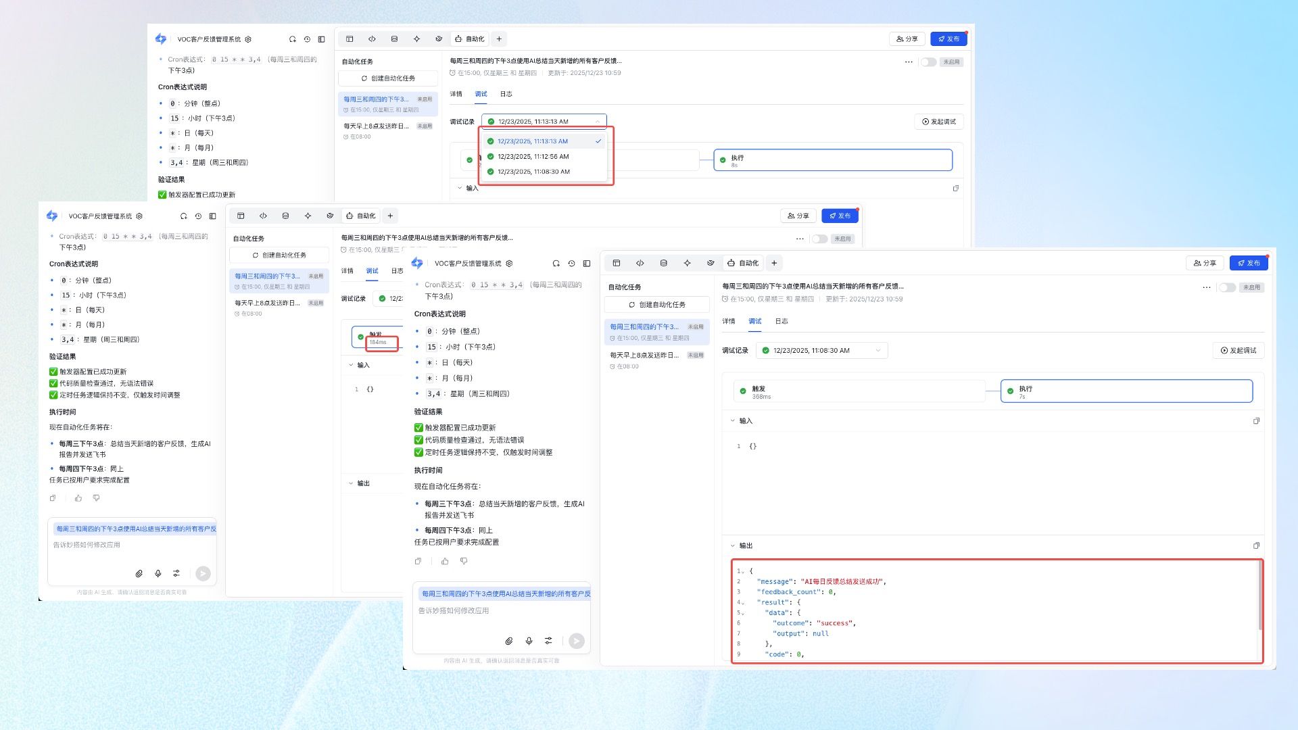The width and height of the screenshot is (1298, 730).
Task: Switch to 详情 tab in front-most window
Action: point(729,321)
